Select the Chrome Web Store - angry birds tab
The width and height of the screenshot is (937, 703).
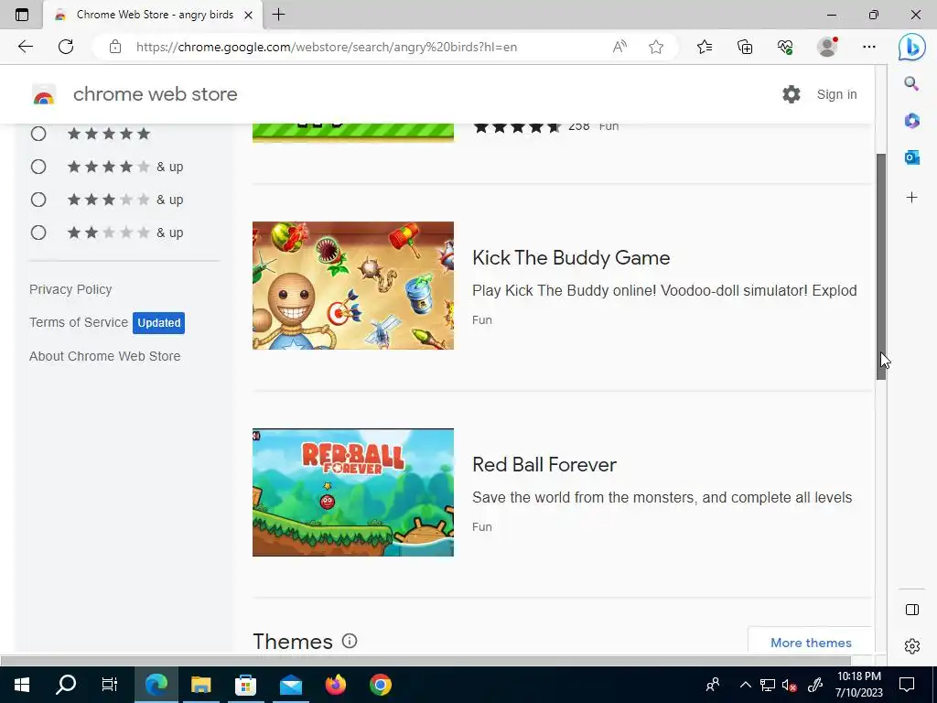153,15
